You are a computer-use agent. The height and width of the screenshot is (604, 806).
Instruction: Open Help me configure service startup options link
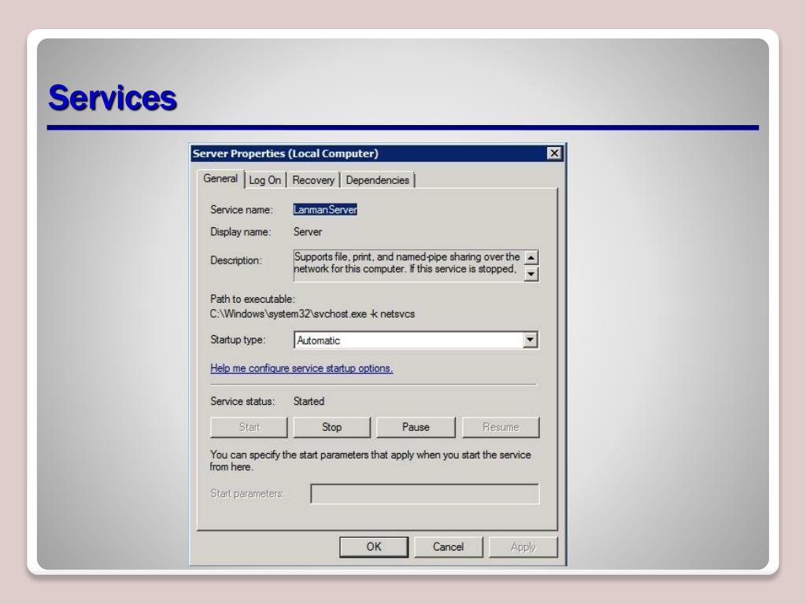pyautogui.click(x=301, y=368)
